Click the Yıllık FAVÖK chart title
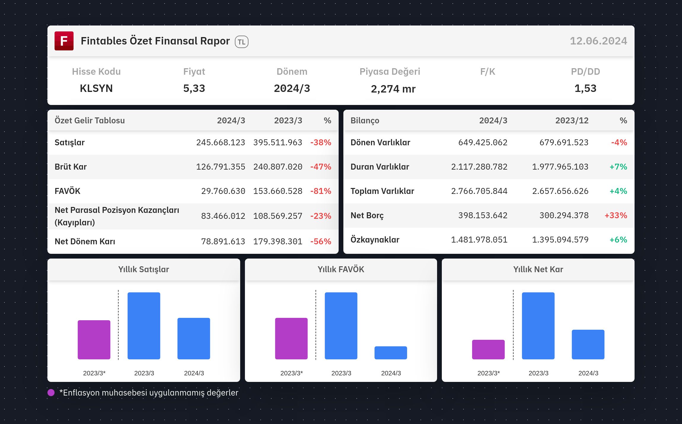The image size is (682, 424). click(341, 269)
